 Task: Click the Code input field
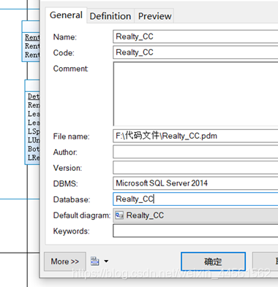point(195,53)
